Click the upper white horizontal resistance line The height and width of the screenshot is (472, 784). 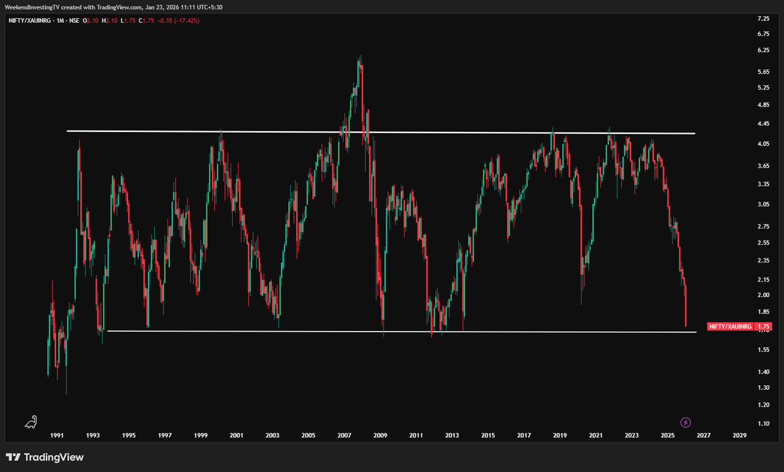[381, 133]
